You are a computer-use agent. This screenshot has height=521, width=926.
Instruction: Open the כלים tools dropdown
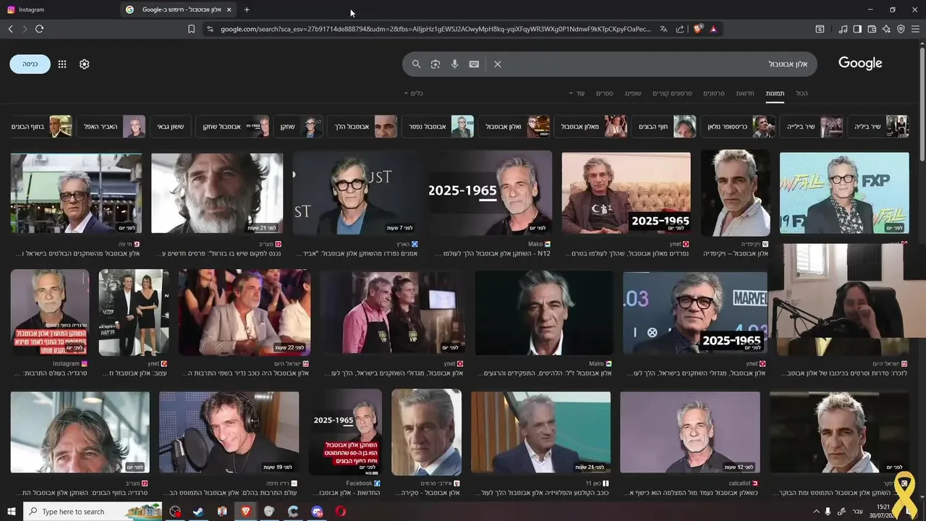click(x=413, y=93)
